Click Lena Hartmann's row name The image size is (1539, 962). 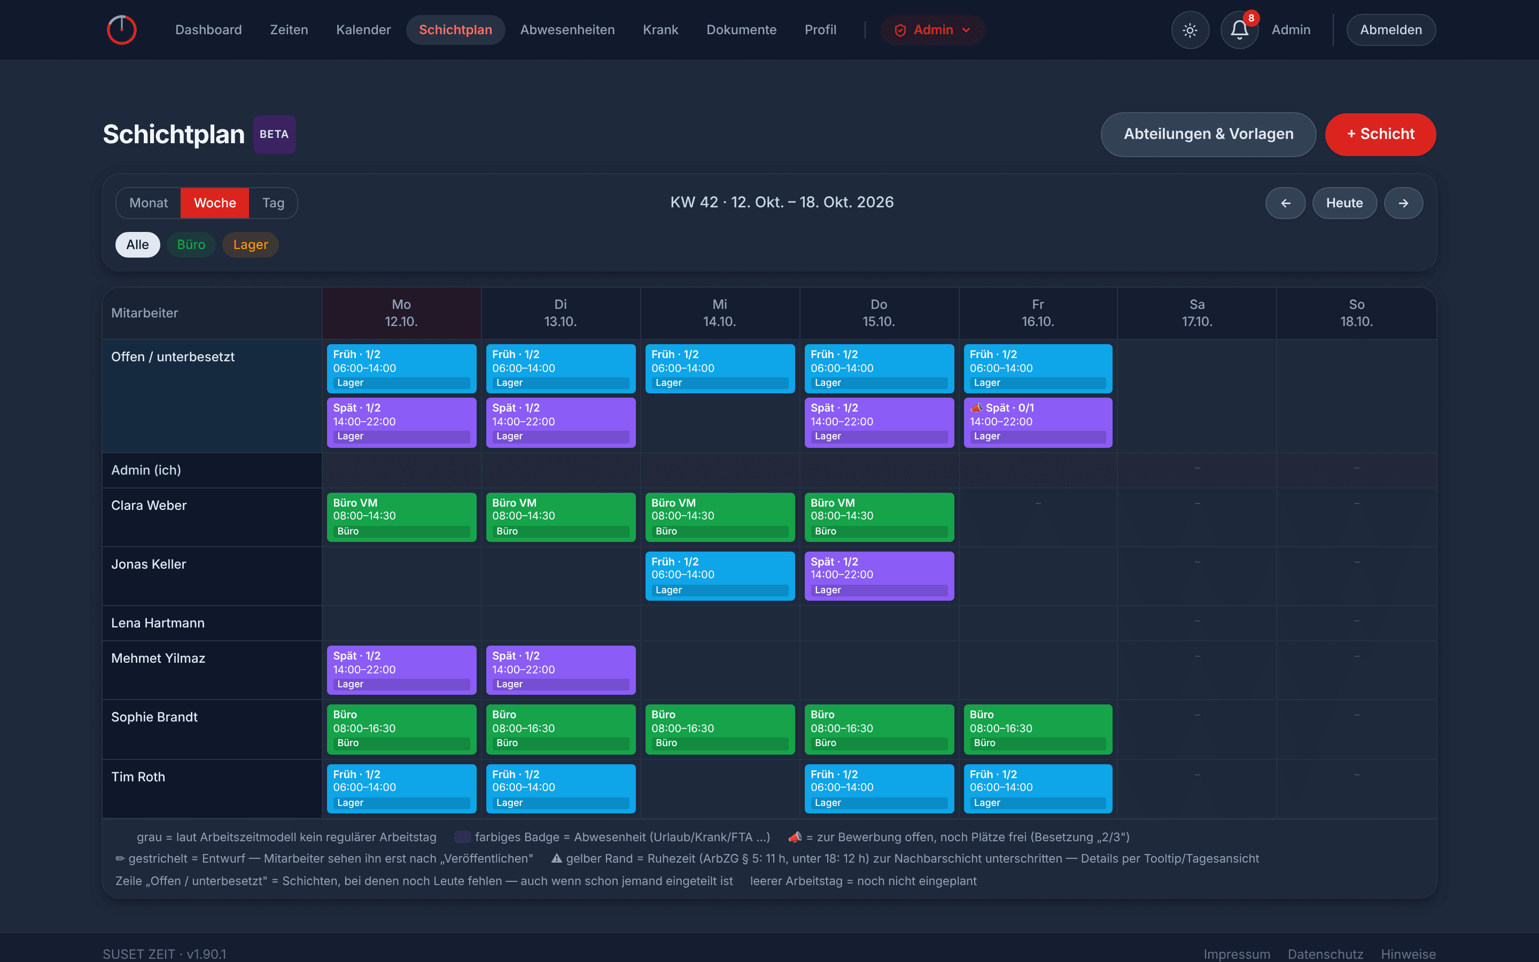point(158,623)
